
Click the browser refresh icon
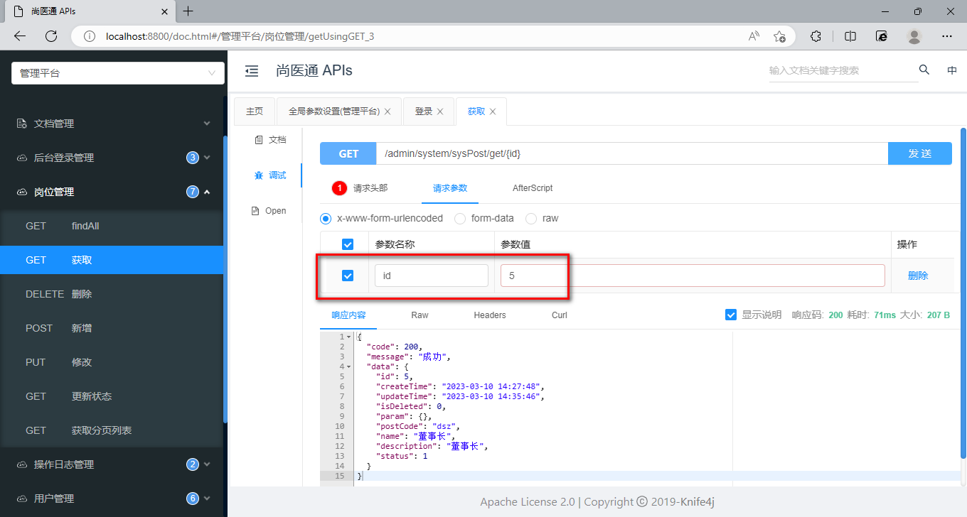pos(51,36)
